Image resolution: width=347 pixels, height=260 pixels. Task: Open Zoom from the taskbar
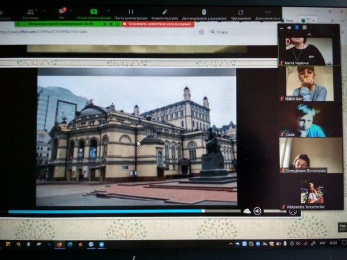tap(102, 244)
